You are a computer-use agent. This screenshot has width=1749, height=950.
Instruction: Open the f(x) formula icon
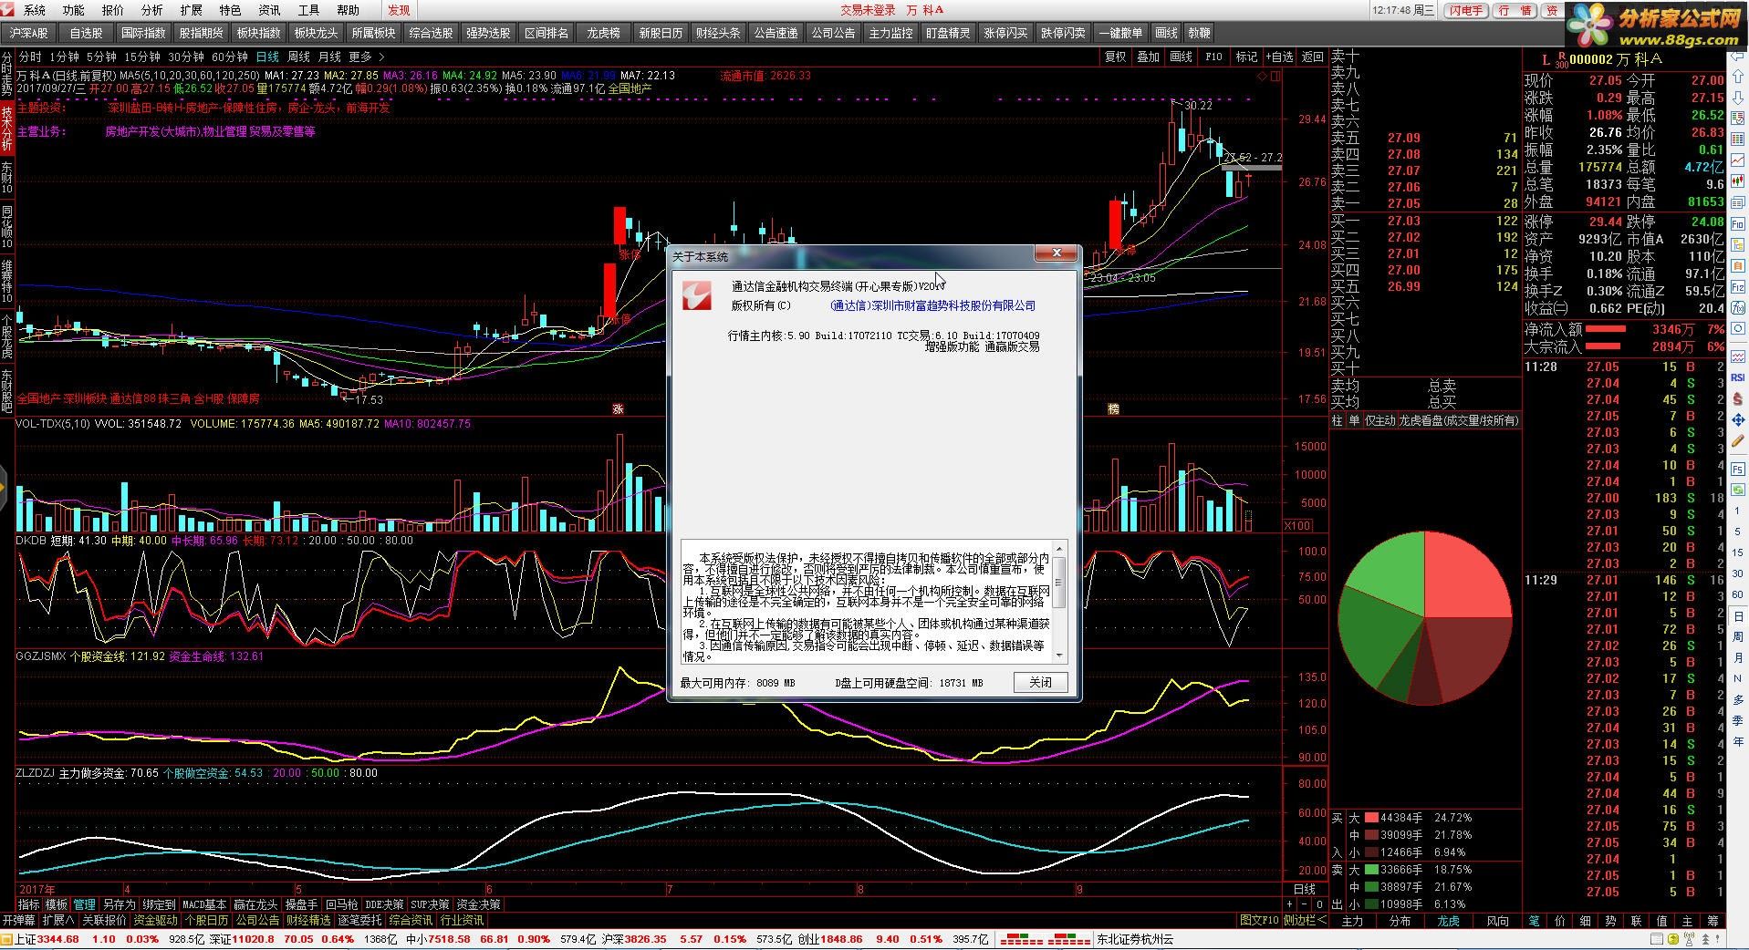1737,306
